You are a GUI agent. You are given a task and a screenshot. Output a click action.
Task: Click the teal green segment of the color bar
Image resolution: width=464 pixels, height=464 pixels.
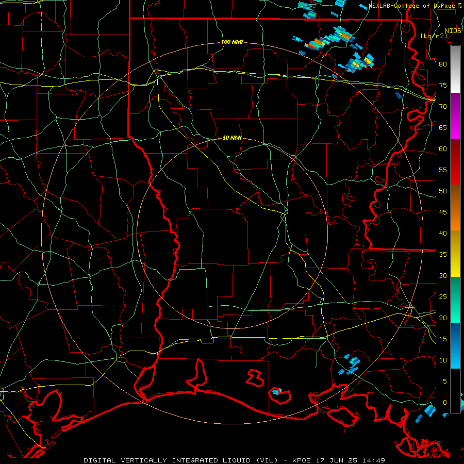pyautogui.click(x=455, y=300)
